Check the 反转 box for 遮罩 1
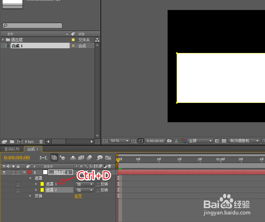265x222 pixels. (x=98, y=184)
